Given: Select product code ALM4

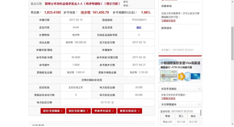Looking at the screenshot, I should tap(76, 27).
